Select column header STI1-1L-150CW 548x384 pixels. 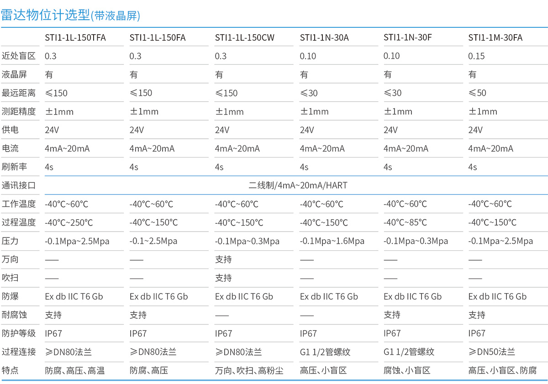[245, 37]
